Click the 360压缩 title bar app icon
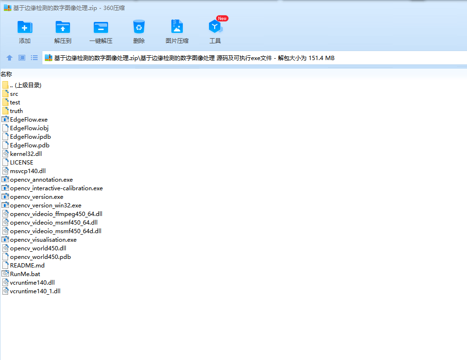 tap(8, 8)
